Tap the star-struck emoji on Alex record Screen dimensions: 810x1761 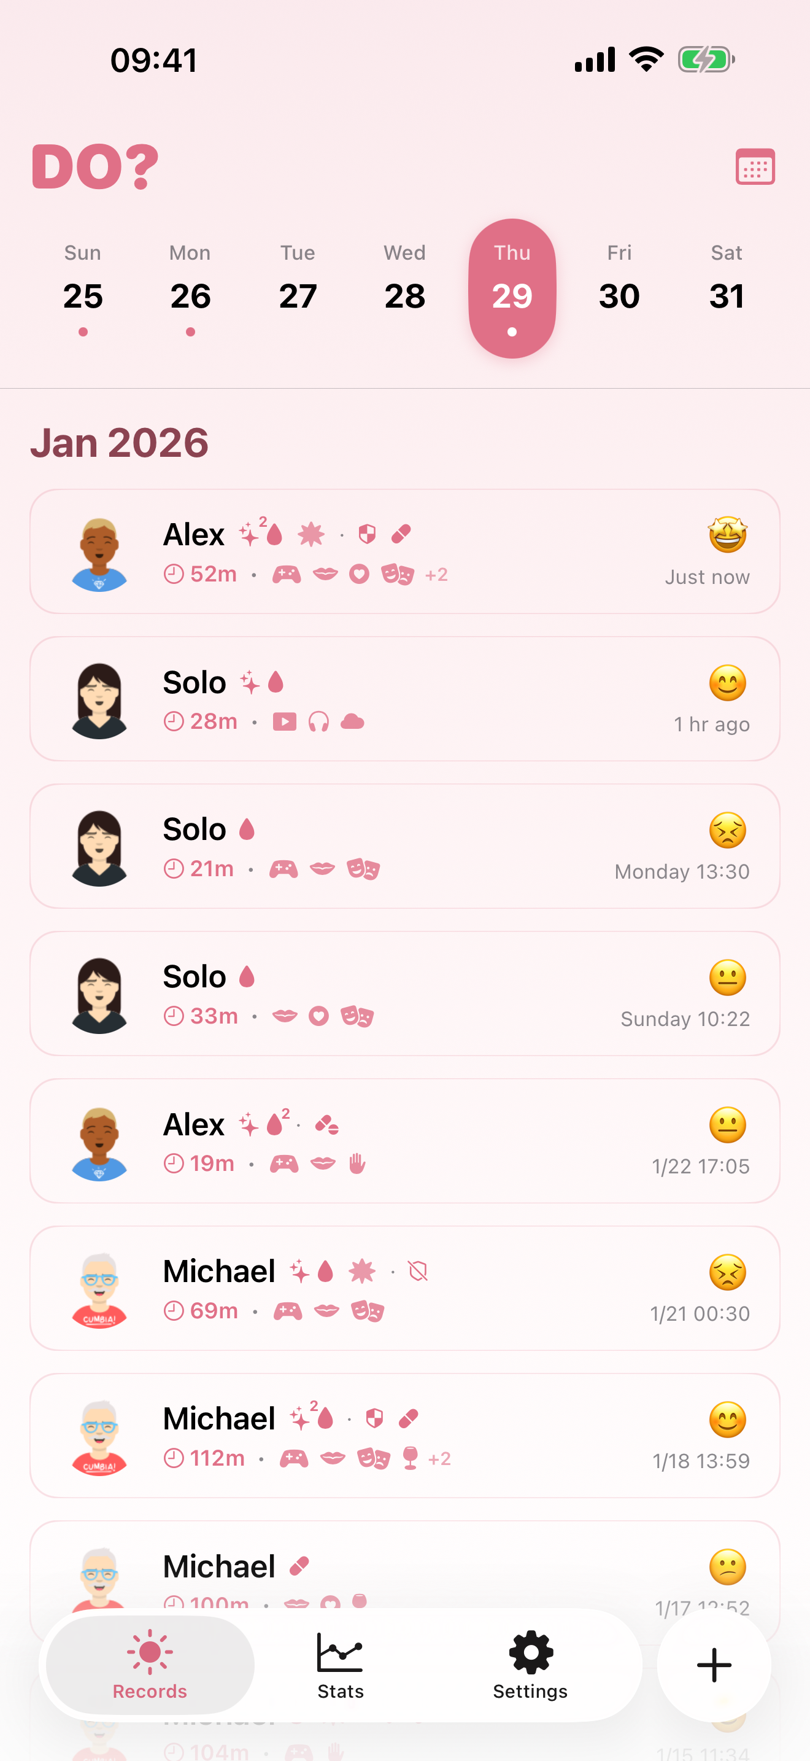[727, 535]
